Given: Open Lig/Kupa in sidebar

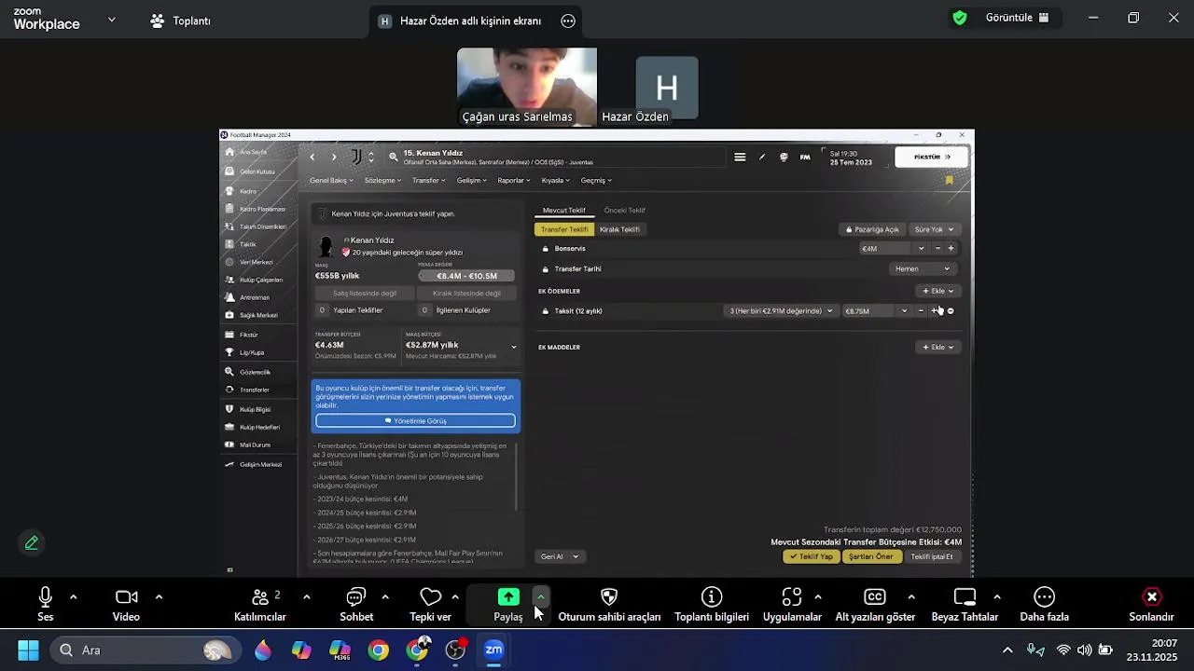Looking at the screenshot, I should tap(252, 352).
